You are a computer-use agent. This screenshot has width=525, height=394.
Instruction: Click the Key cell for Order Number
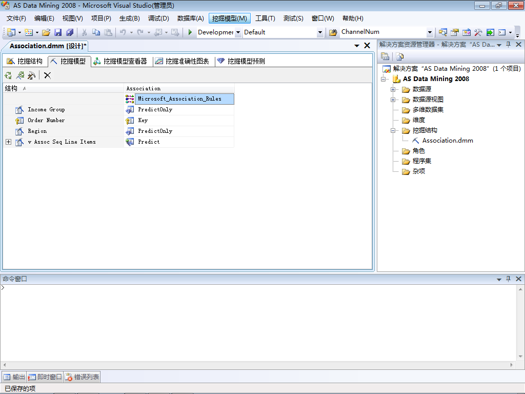pyautogui.click(x=179, y=120)
